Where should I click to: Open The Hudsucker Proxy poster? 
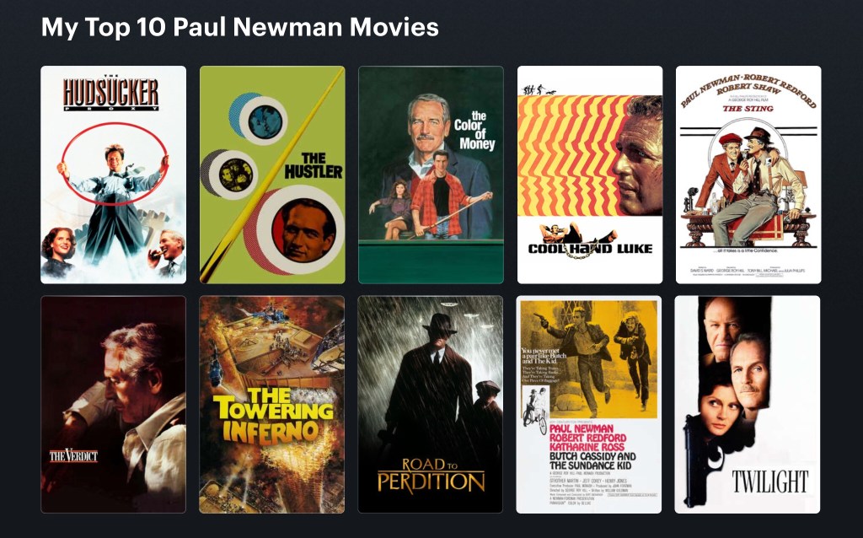[114, 175]
